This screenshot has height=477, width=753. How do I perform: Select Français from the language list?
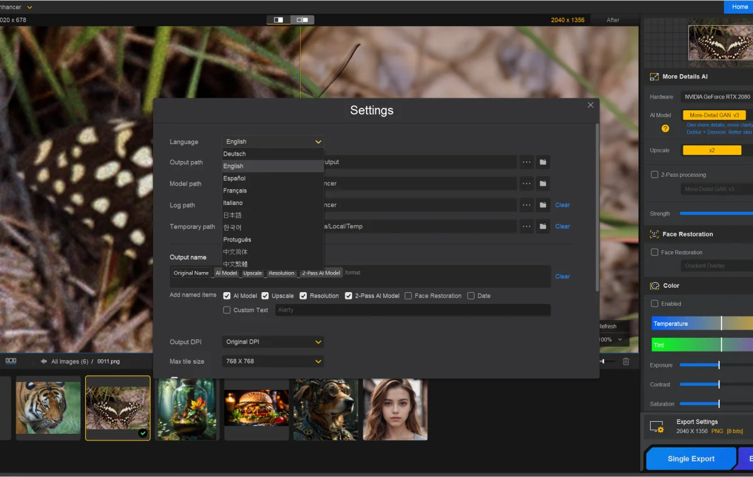click(235, 191)
